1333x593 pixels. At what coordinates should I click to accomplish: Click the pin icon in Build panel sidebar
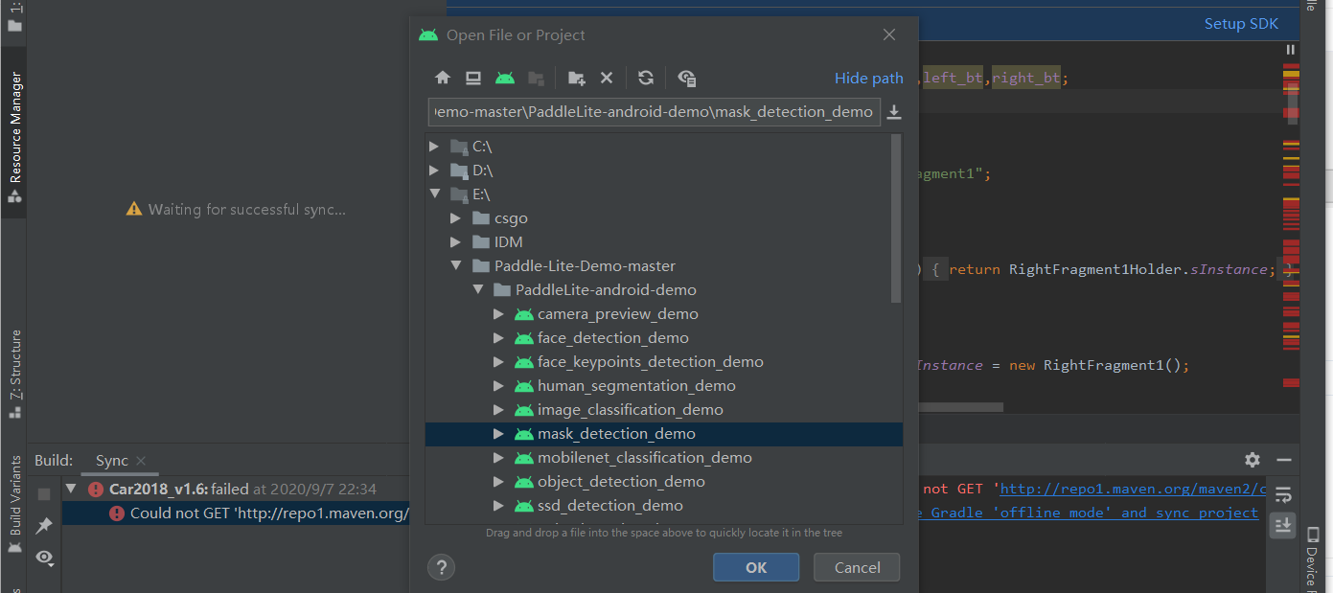pyautogui.click(x=44, y=525)
